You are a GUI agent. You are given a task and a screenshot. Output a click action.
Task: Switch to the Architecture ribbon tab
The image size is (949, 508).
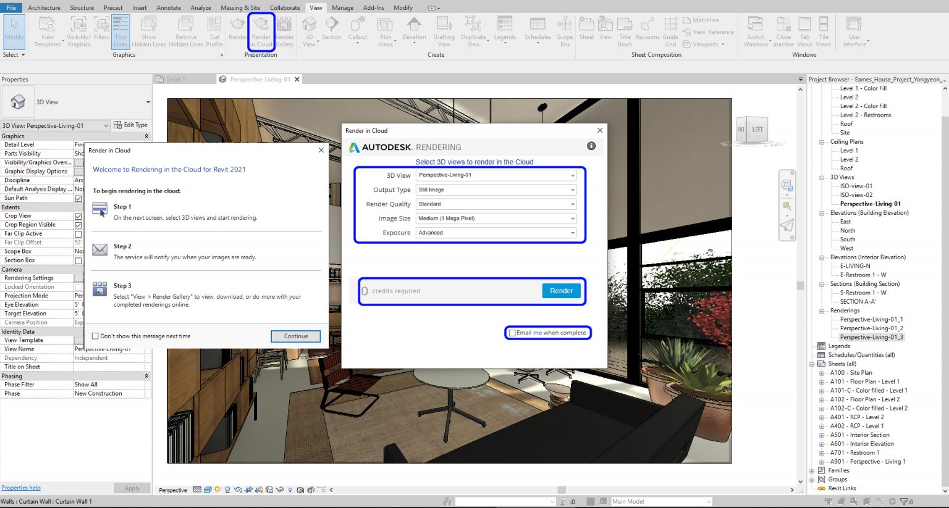click(44, 7)
